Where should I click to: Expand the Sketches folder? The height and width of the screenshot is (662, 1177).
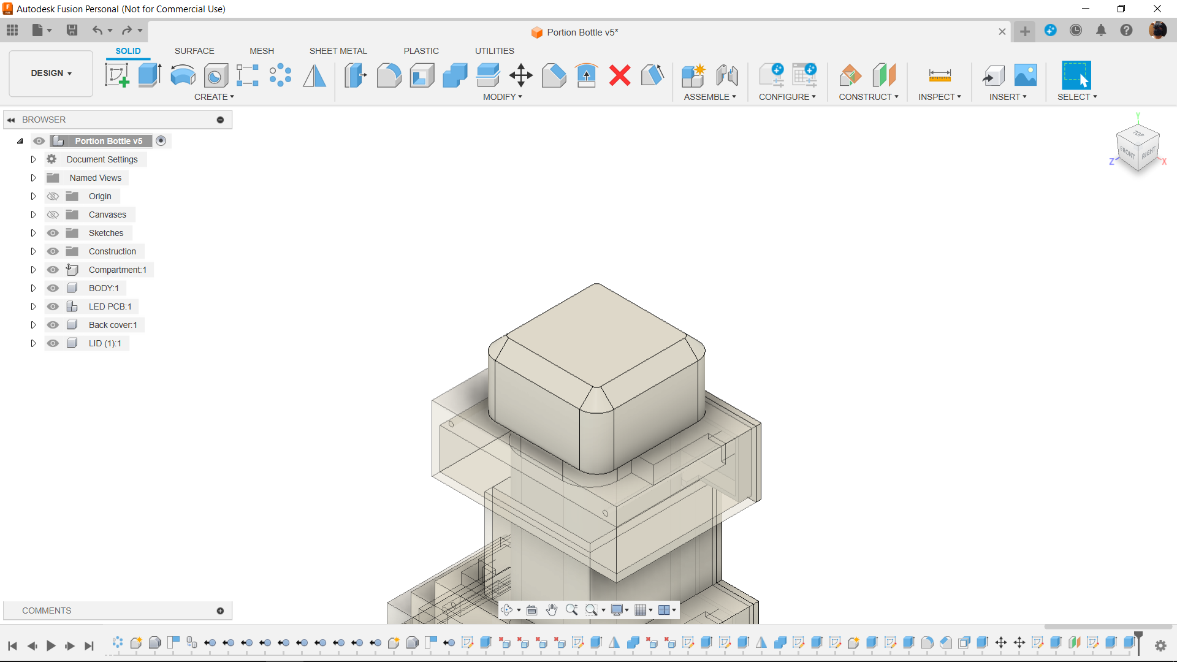(x=34, y=233)
